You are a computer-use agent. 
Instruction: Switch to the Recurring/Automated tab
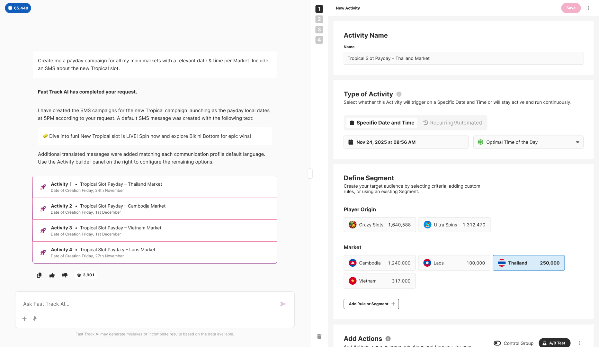tap(452, 122)
